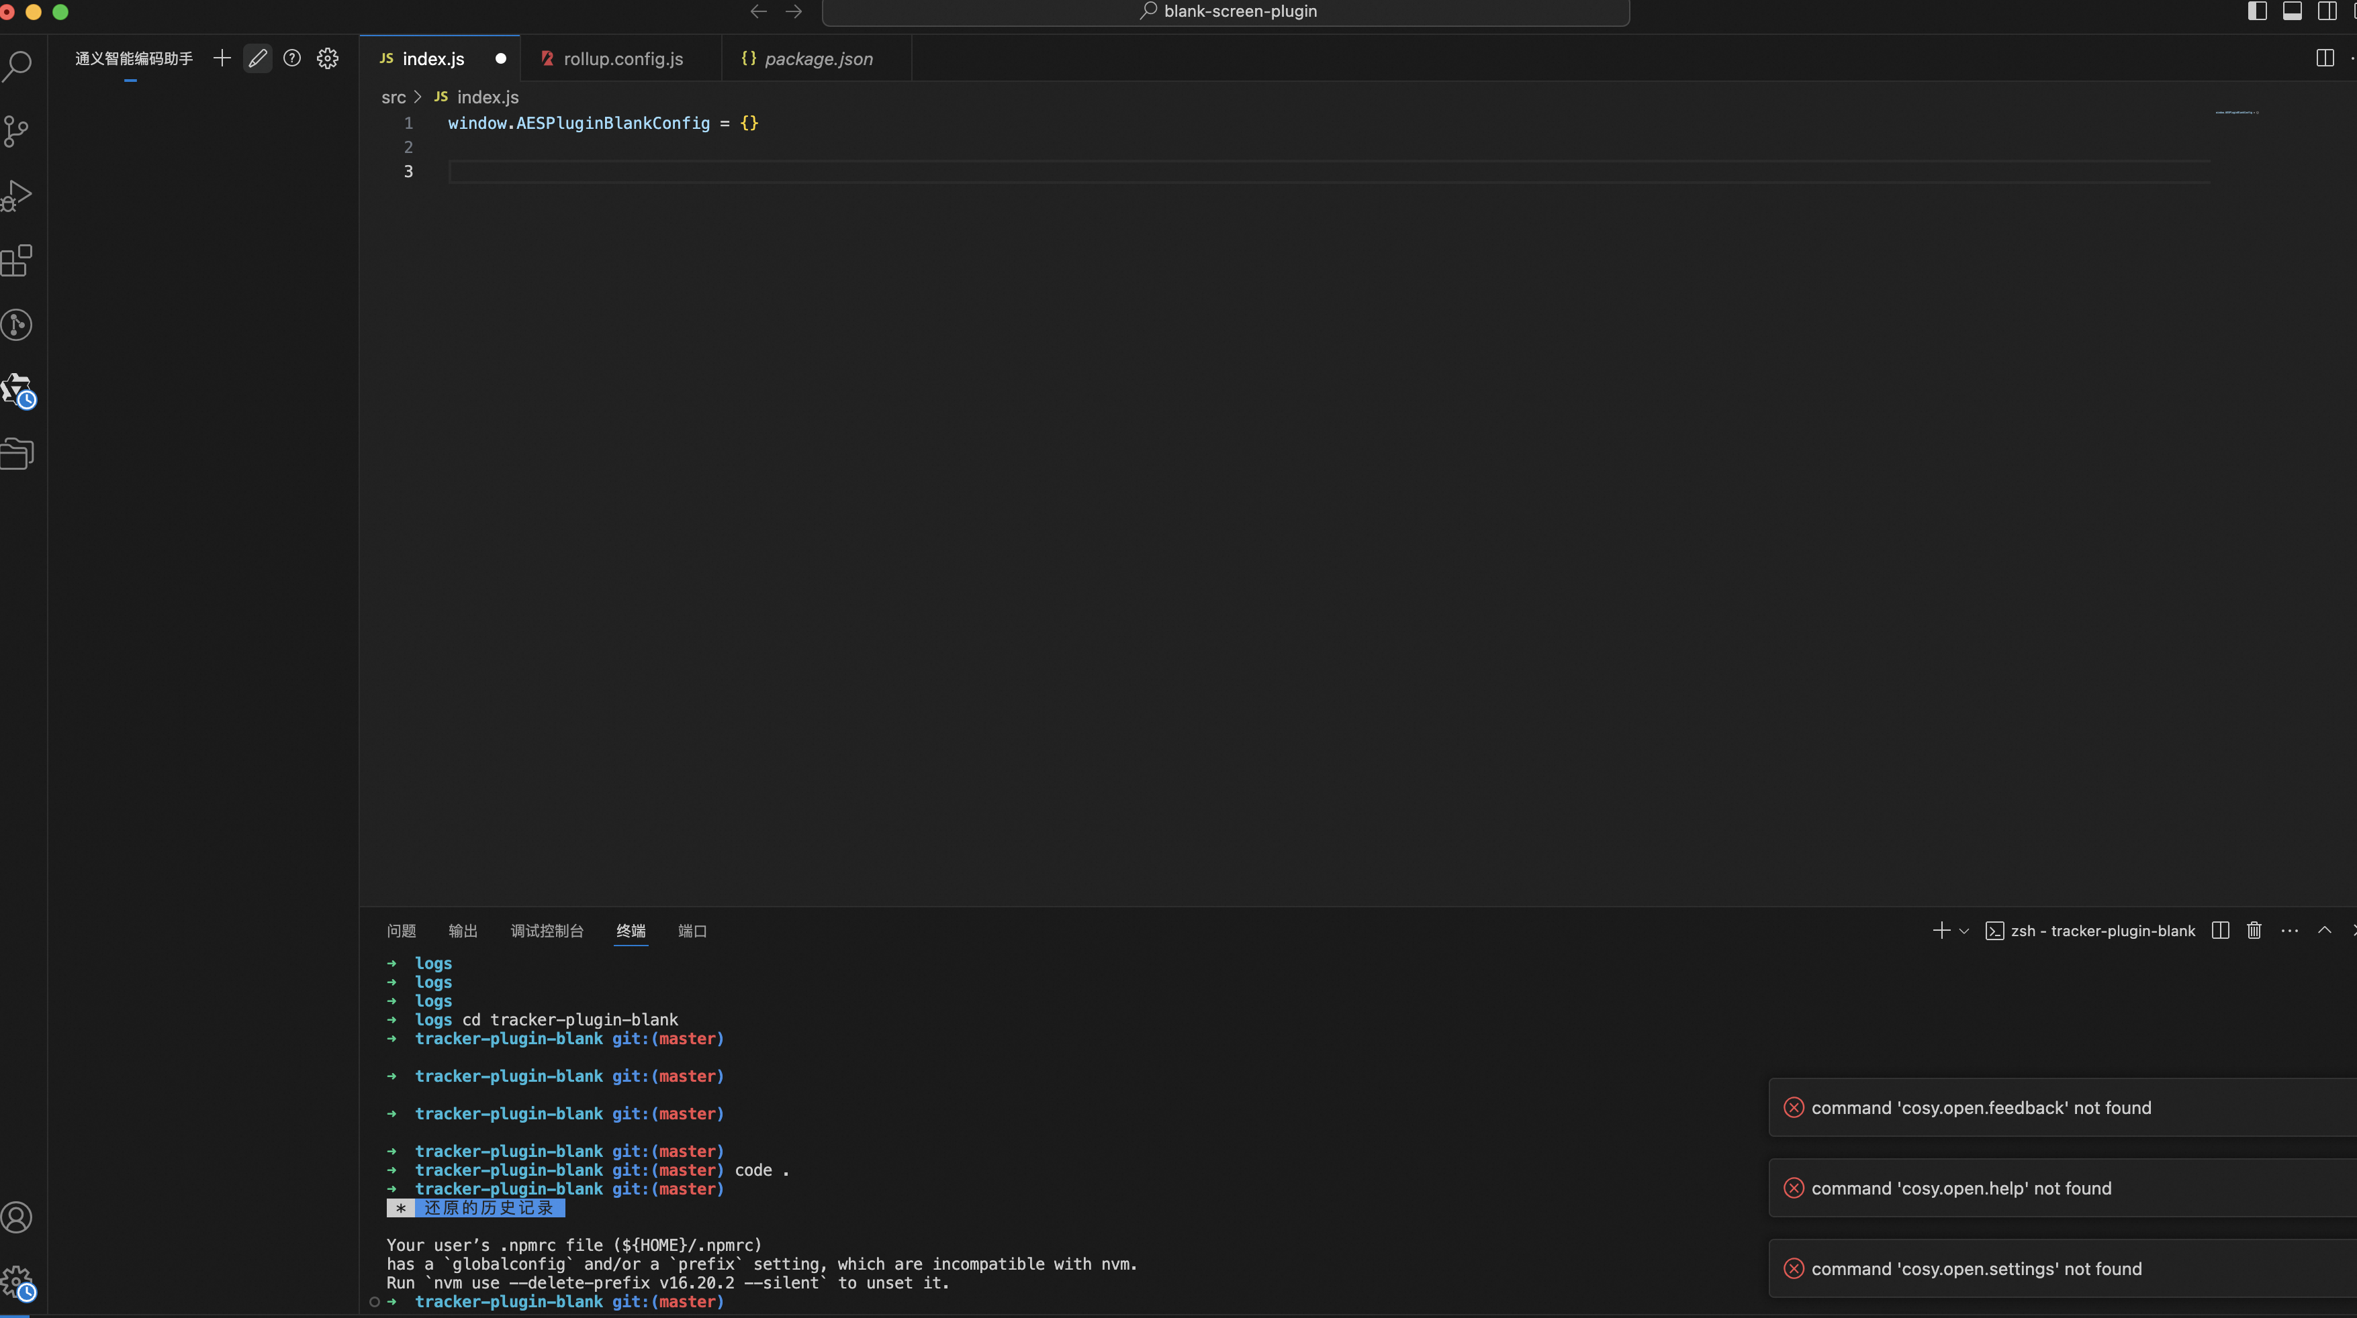Place cursor on editor line 3
Image resolution: width=2357 pixels, height=1318 pixels.
click(1328, 171)
